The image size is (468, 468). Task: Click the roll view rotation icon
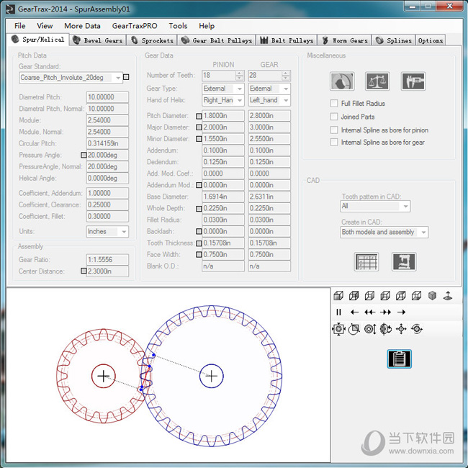(x=417, y=329)
